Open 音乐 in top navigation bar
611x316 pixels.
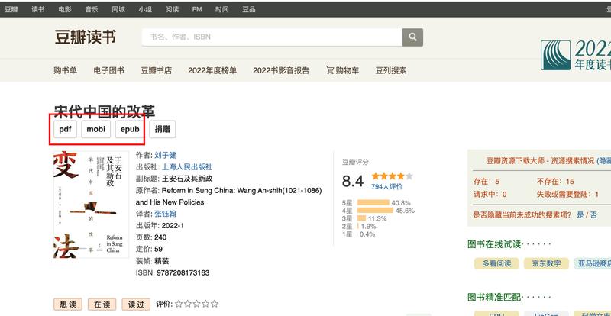point(92,9)
